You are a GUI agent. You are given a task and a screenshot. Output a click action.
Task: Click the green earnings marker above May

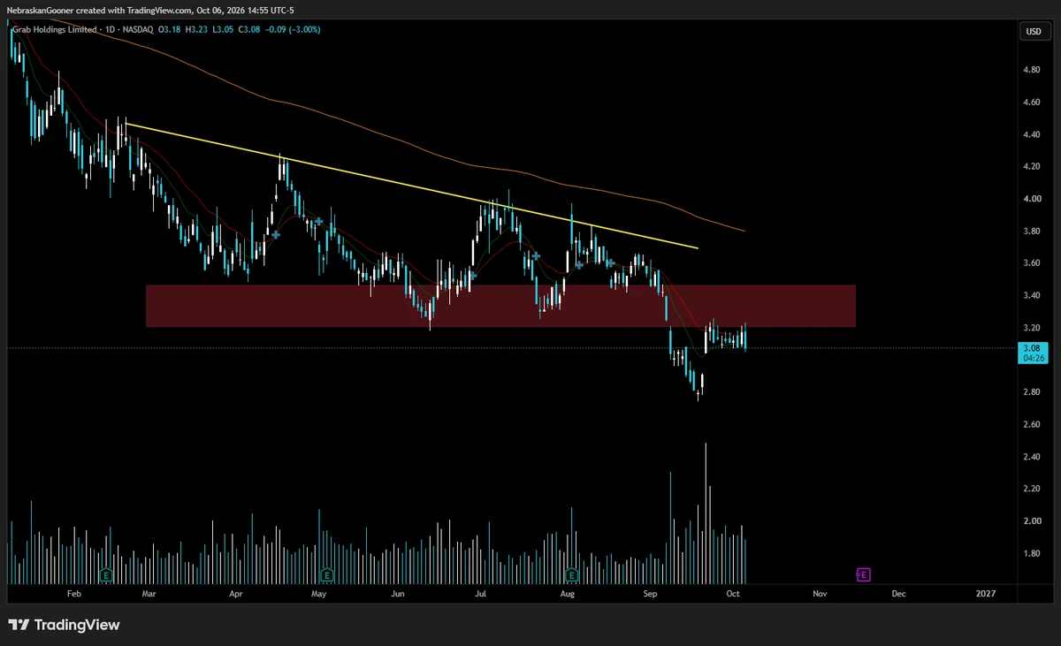tap(326, 574)
